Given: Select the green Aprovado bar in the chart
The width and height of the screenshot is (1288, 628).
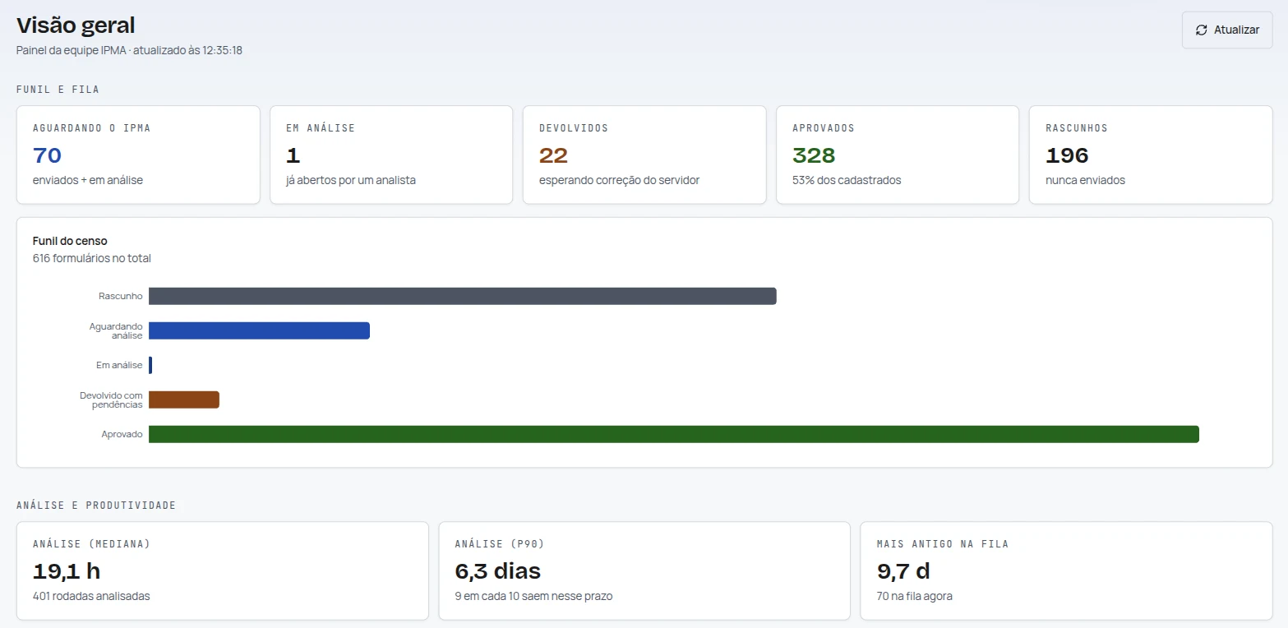Looking at the screenshot, I should [674, 434].
